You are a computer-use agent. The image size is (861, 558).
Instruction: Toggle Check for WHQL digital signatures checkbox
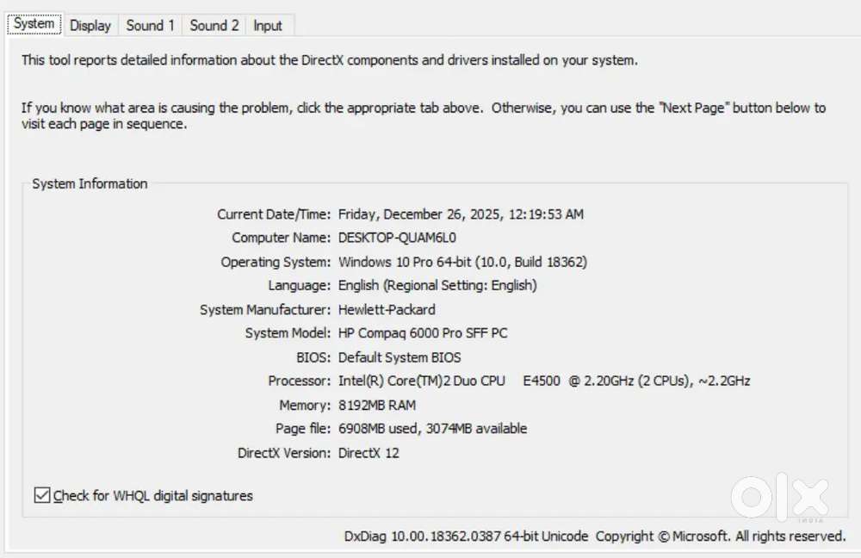click(41, 495)
